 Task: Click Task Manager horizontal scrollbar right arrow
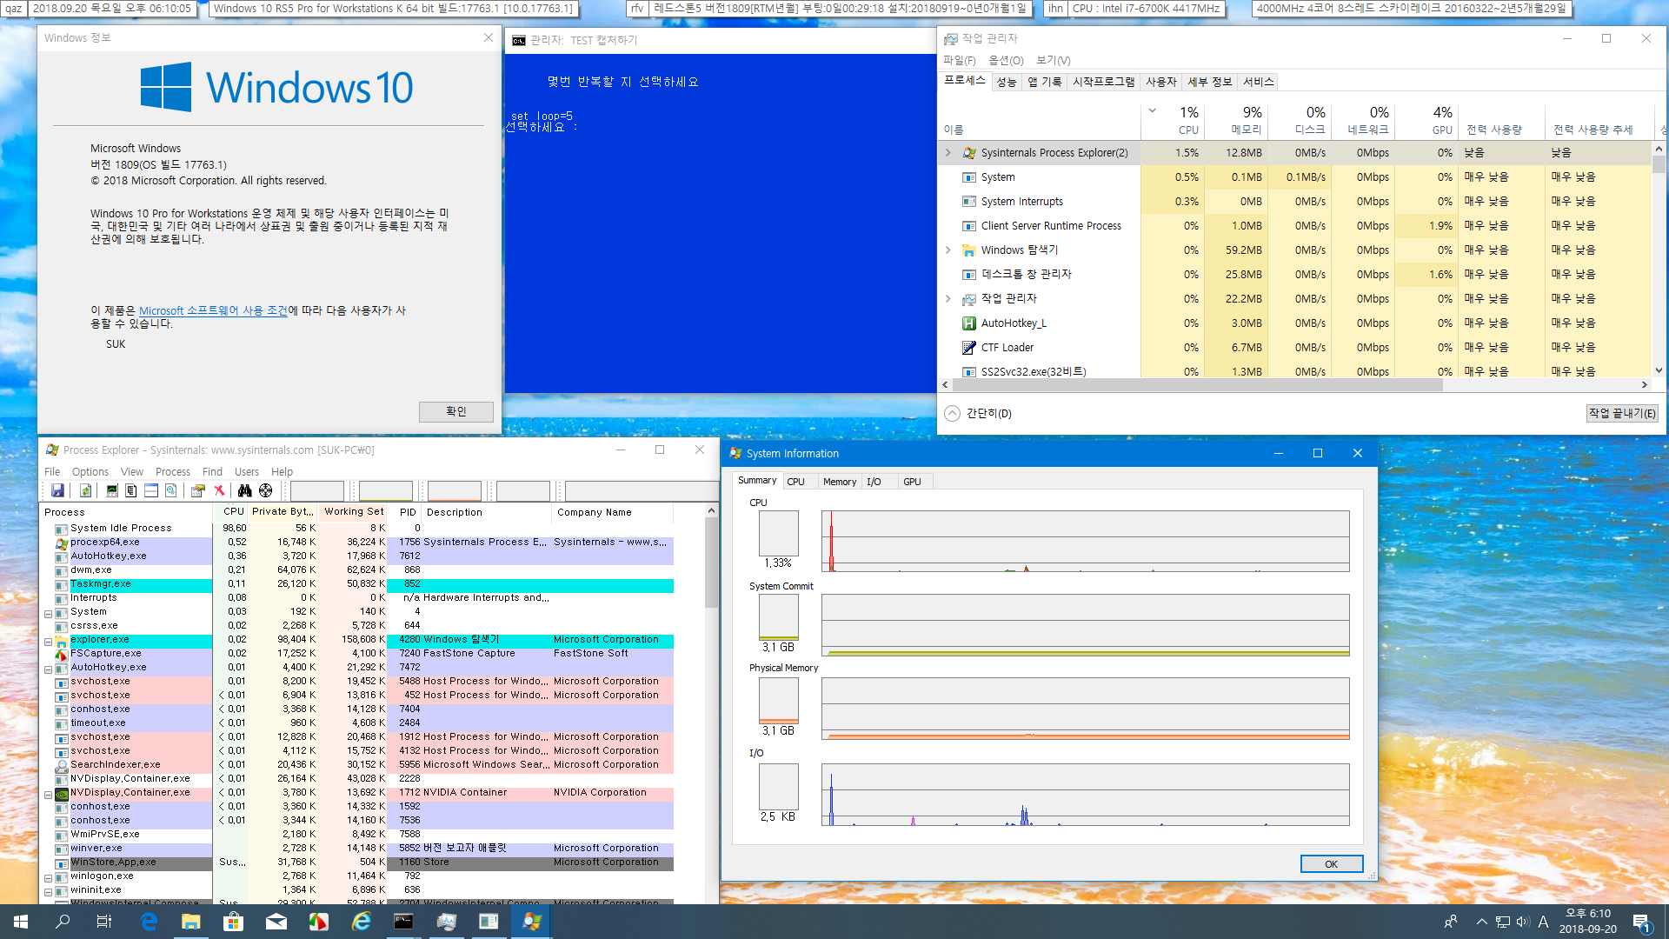1644,385
